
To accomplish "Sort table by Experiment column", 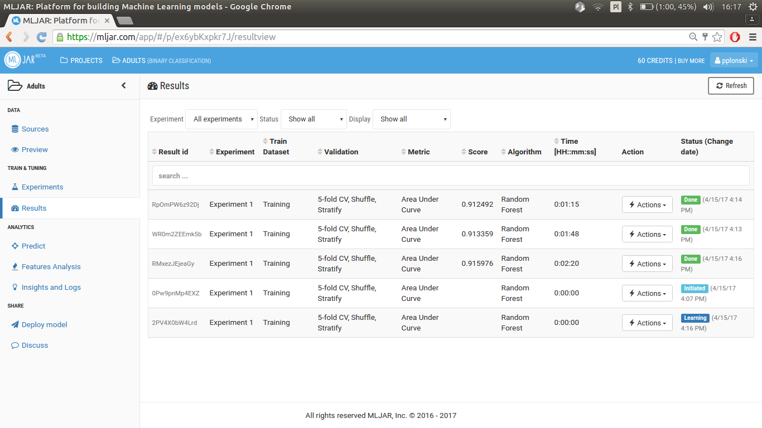I will pyautogui.click(x=232, y=152).
